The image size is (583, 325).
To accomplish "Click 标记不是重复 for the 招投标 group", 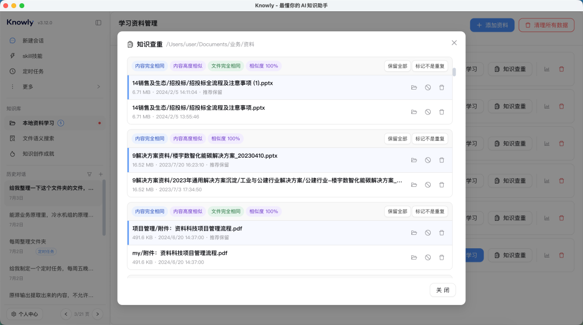I will pos(430,66).
